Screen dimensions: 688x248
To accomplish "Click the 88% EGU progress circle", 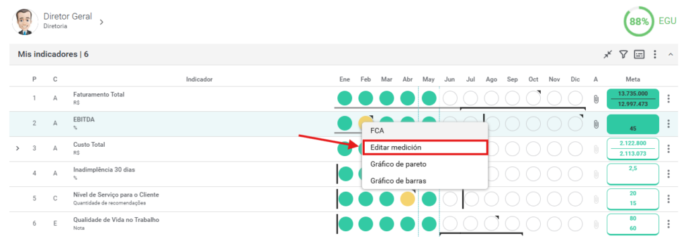I will coord(638,21).
